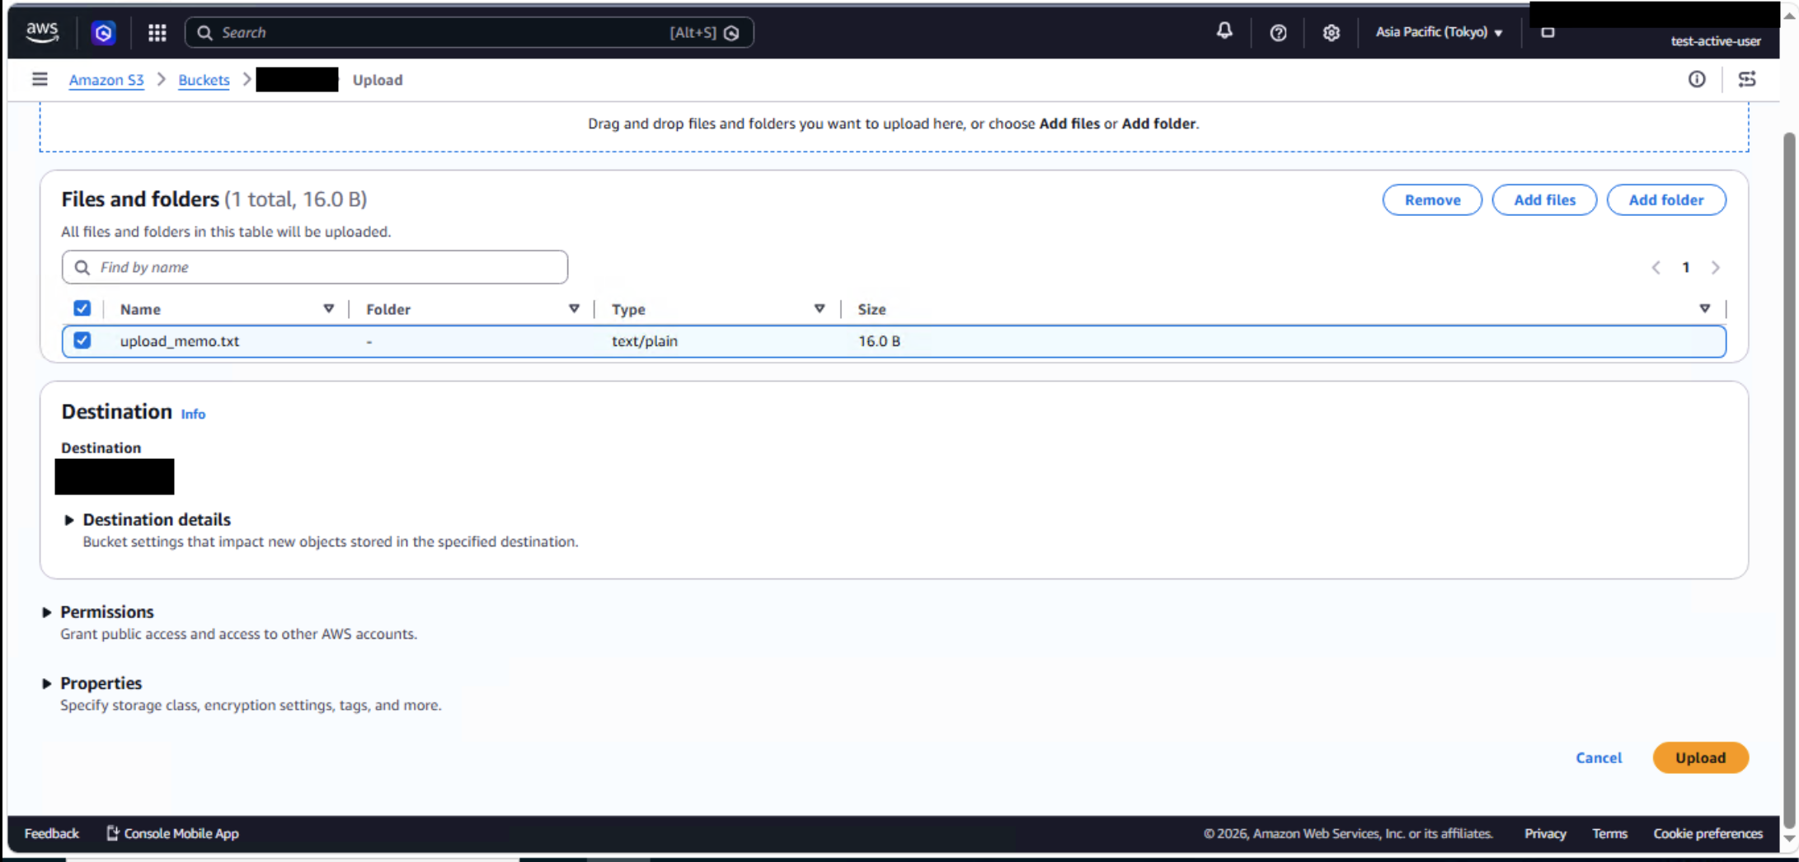Sort by Folder column arrow
This screenshot has width=1799, height=862.
tap(574, 308)
